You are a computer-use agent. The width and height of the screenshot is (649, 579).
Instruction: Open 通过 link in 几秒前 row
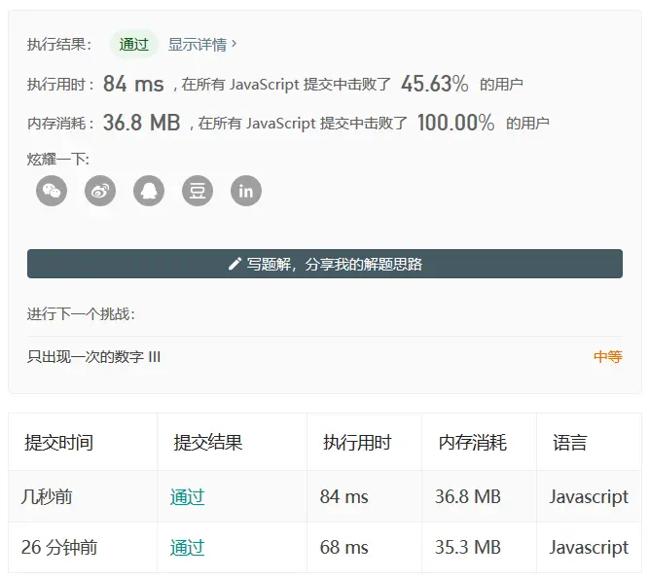187,496
